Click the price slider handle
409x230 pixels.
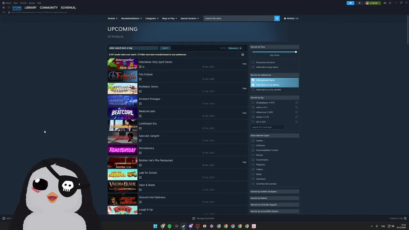pos(296,52)
